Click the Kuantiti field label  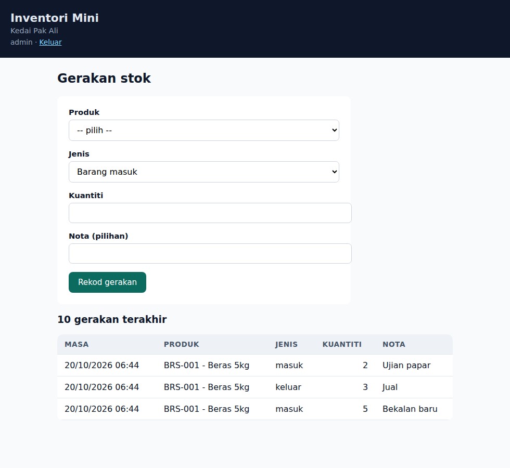point(86,196)
